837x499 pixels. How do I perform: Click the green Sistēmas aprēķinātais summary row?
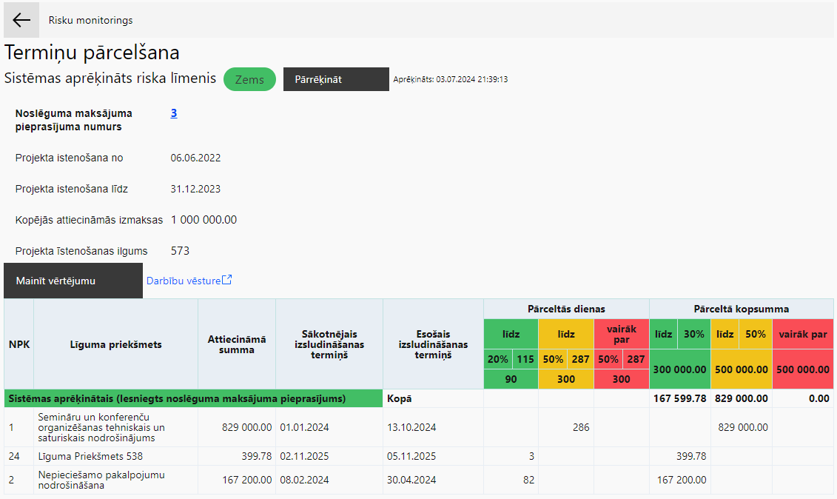[193, 398]
